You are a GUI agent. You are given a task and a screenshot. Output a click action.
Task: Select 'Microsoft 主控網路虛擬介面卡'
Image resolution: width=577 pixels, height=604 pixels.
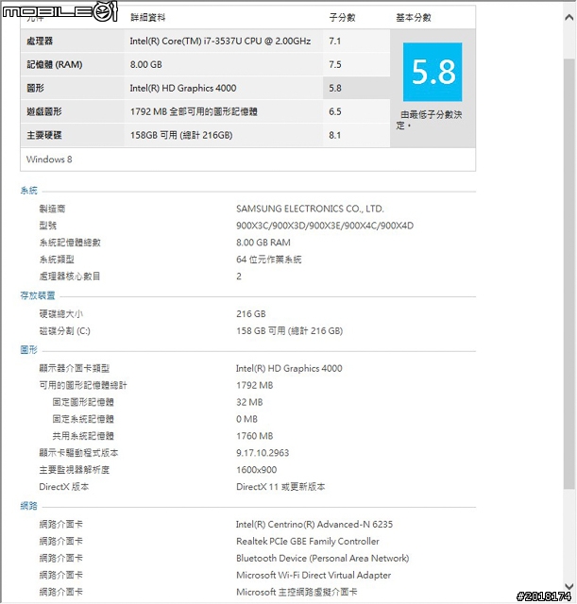pos(297,592)
